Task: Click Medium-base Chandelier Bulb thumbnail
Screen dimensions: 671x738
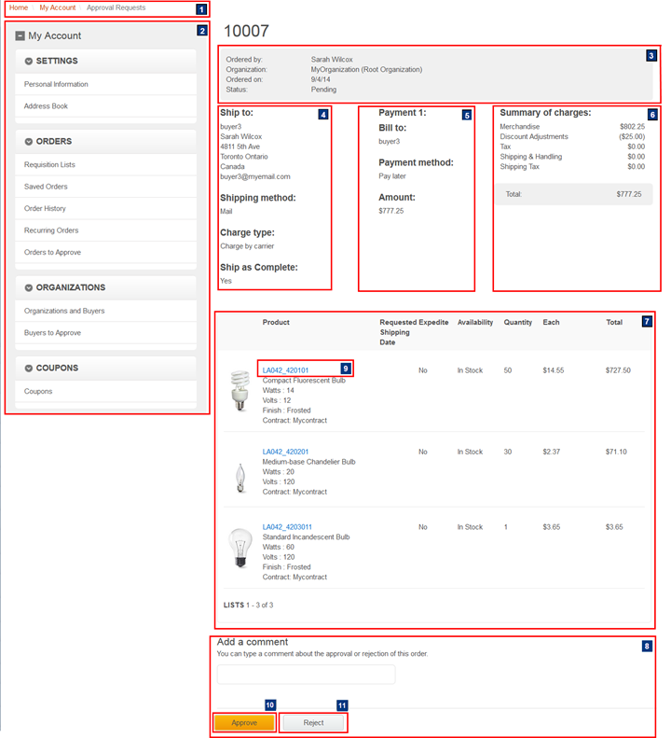Action: (240, 478)
